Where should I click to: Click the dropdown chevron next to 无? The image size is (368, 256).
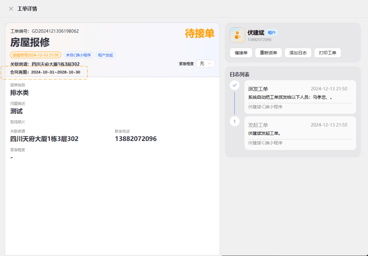click(209, 64)
